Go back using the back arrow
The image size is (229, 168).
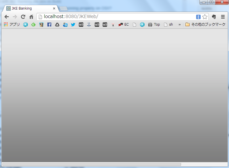click(x=7, y=17)
